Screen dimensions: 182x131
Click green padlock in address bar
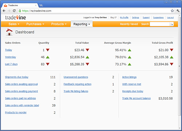click(x=20, y=11)
